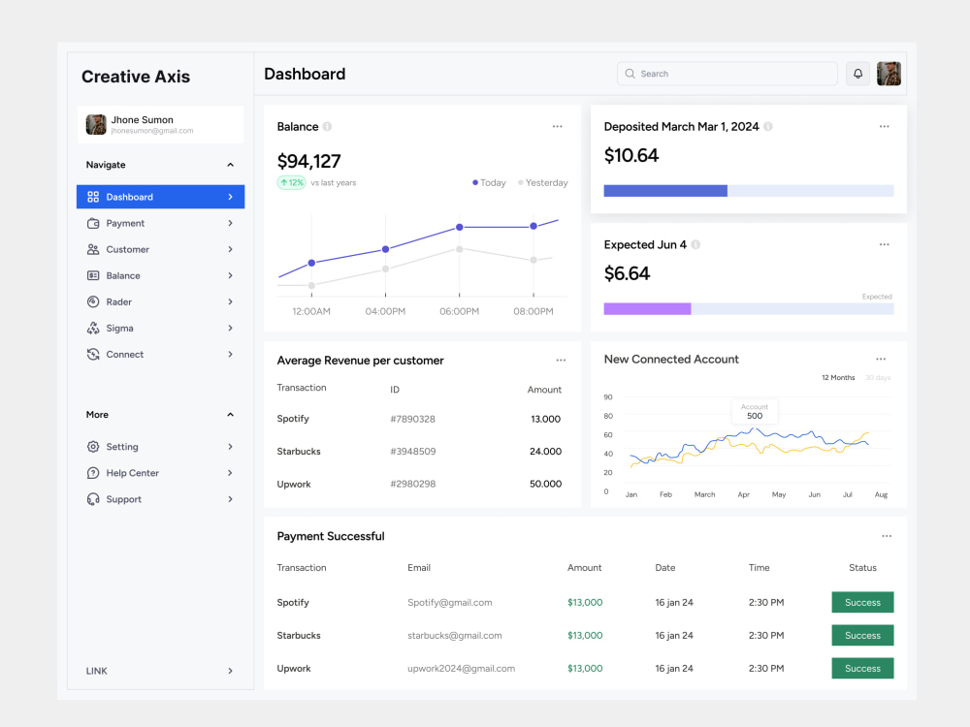Click the Balance card icon in sidebar
The width and height of the screenshot is (970, 727).
tap(93, 275)
